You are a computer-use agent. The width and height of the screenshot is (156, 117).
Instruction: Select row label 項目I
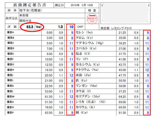coord(10,75)
